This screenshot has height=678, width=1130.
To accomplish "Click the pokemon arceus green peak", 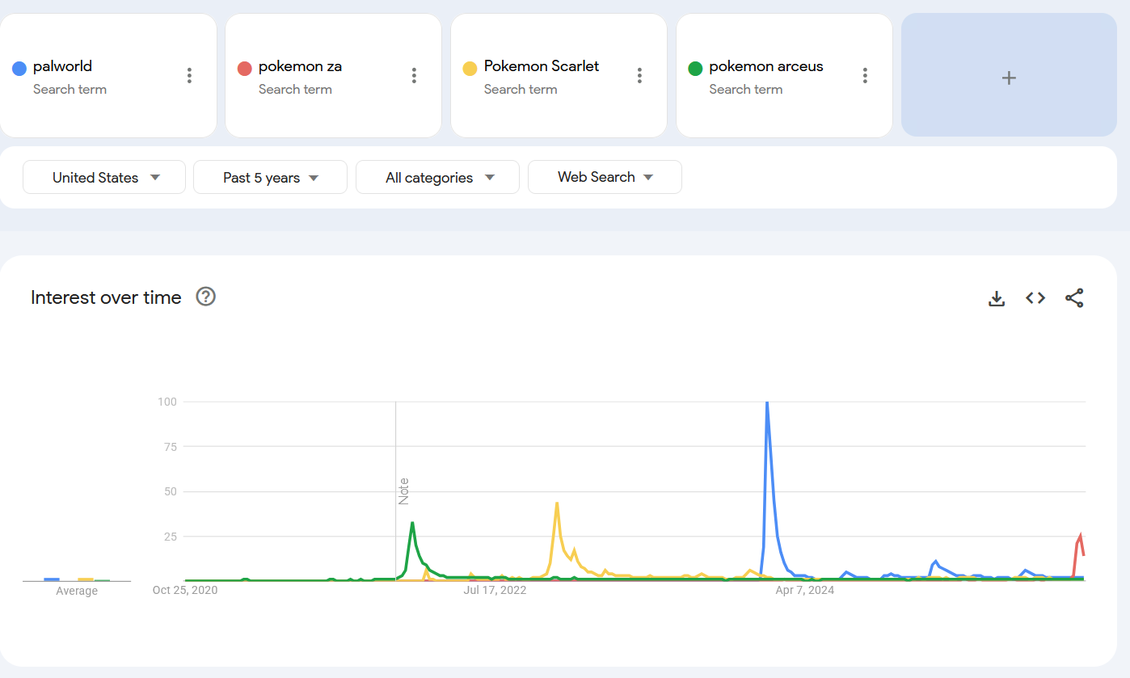I will tap(412, 523).
